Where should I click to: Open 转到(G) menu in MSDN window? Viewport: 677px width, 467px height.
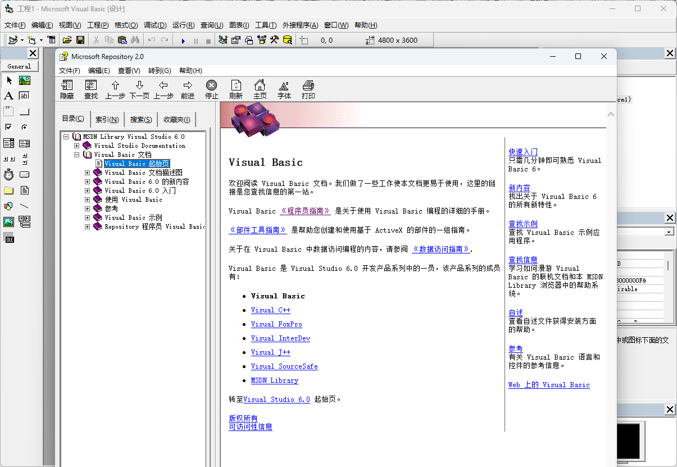(x=160, y=70)
